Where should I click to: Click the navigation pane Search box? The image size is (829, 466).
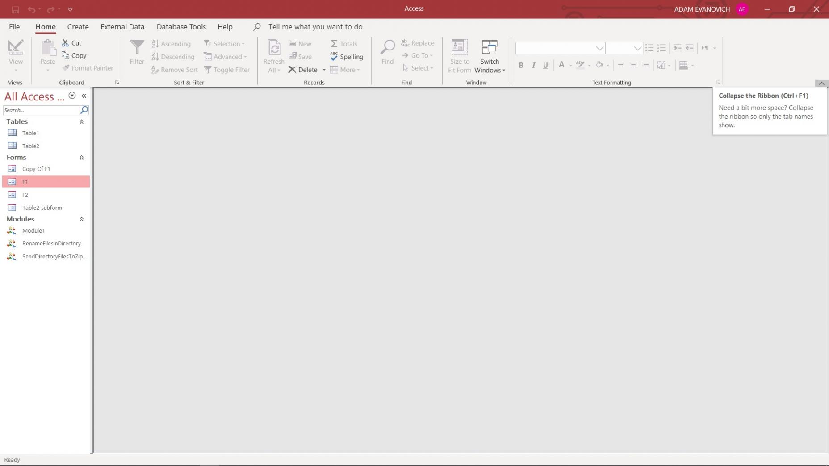pos(41,110)
